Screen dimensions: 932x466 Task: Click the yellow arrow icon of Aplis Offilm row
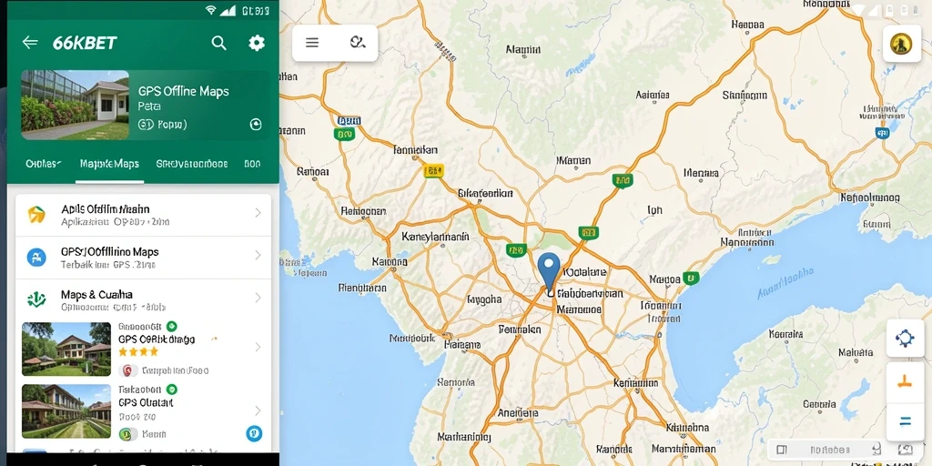[x=36, y=215]
